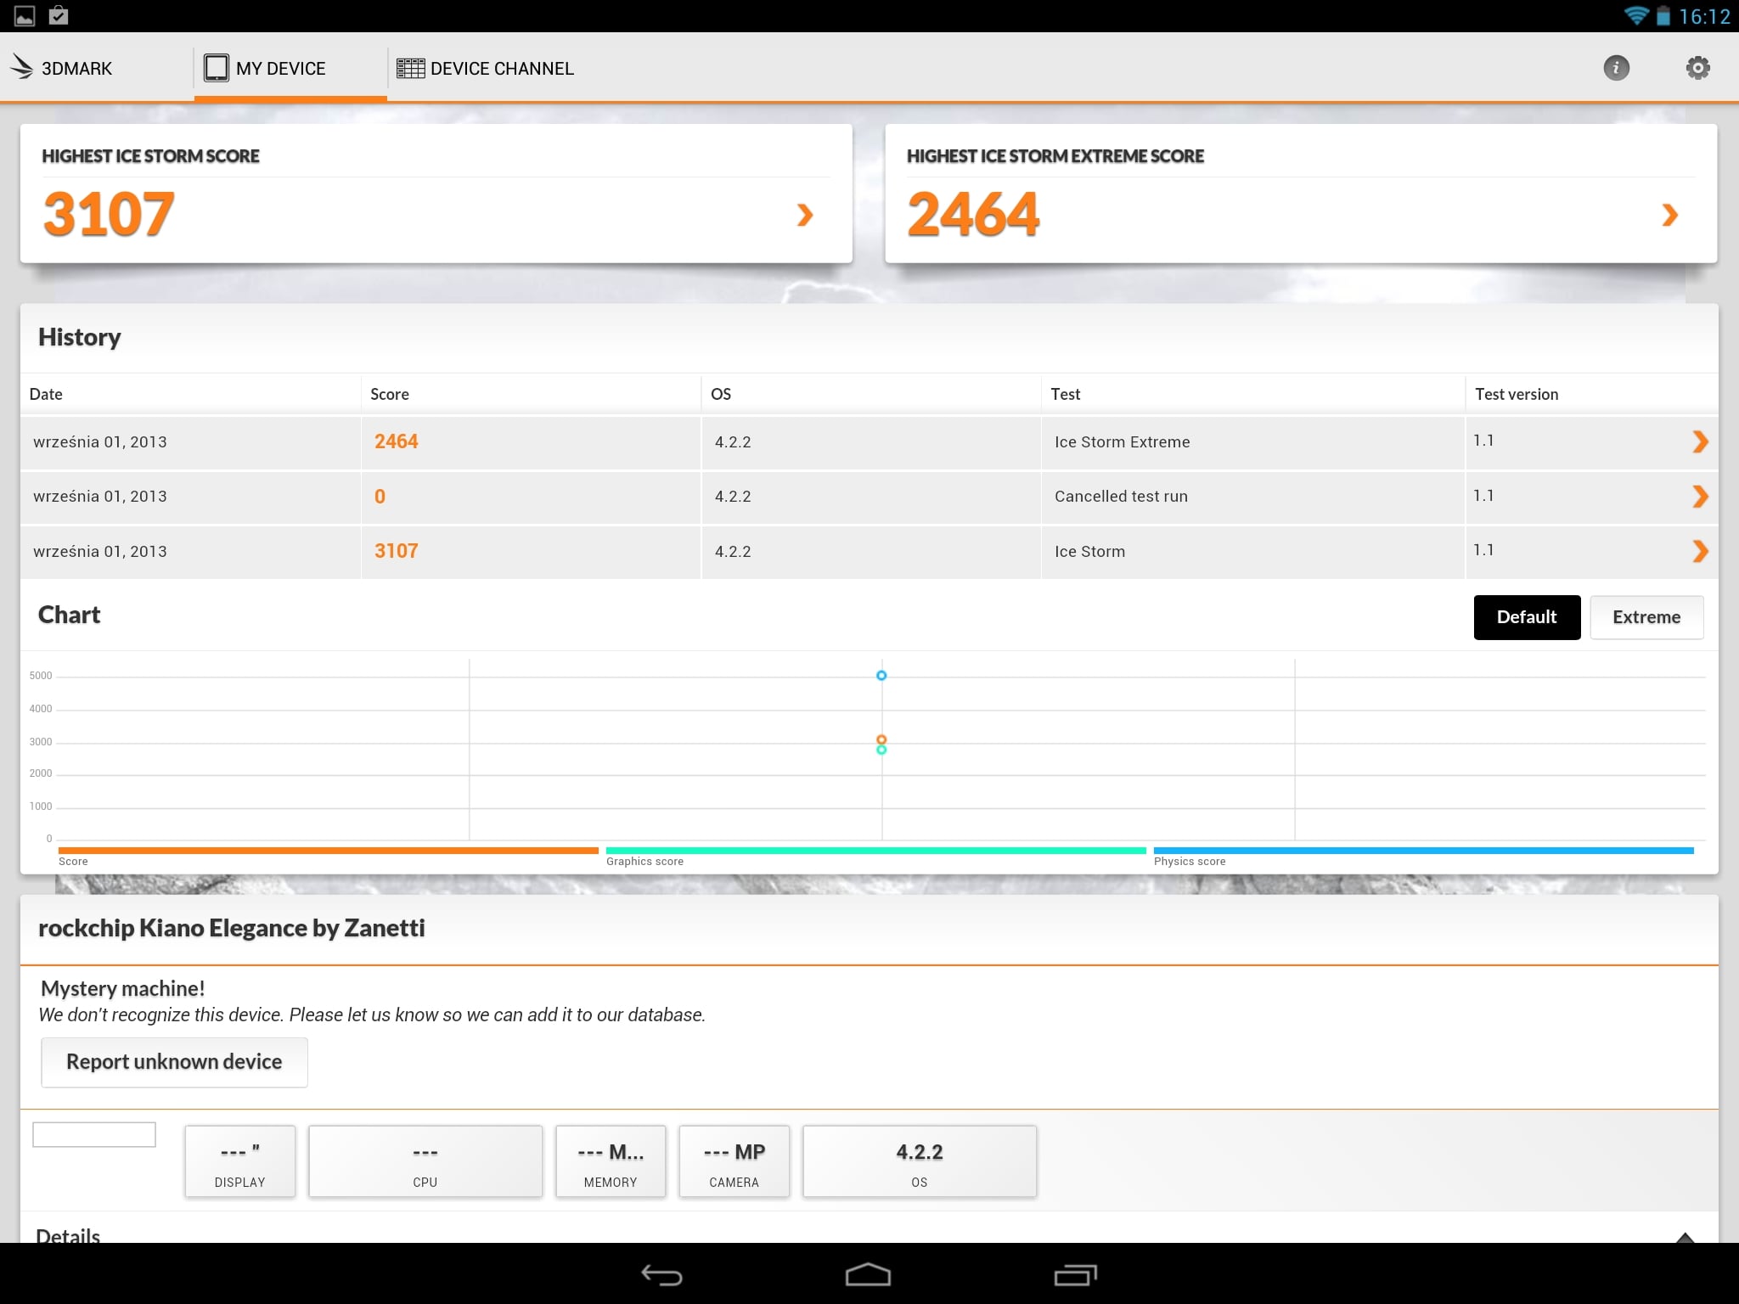The image size is (1739, 1304).
Task: Open Ice Storm Extreme result row arrow
Action: click(x=1699, y=441)
